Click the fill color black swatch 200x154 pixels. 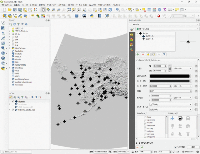pyautogui.click(x=170, y=76)
